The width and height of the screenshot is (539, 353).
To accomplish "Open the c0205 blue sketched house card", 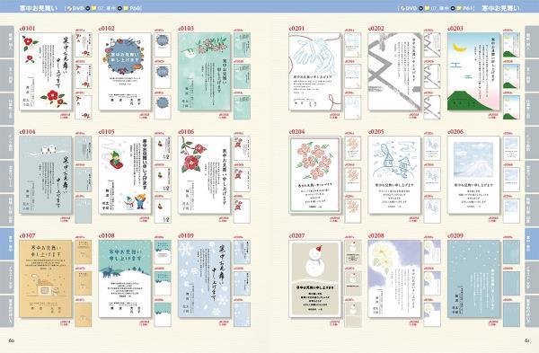I will click(x=394, y=175).
